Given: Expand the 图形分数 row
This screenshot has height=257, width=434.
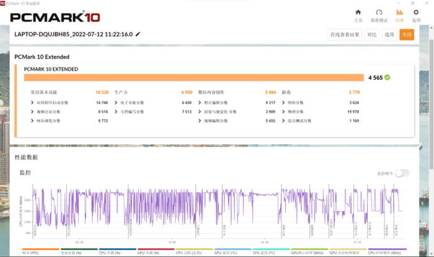Looking at the screenshot, I should click(283, 102).
